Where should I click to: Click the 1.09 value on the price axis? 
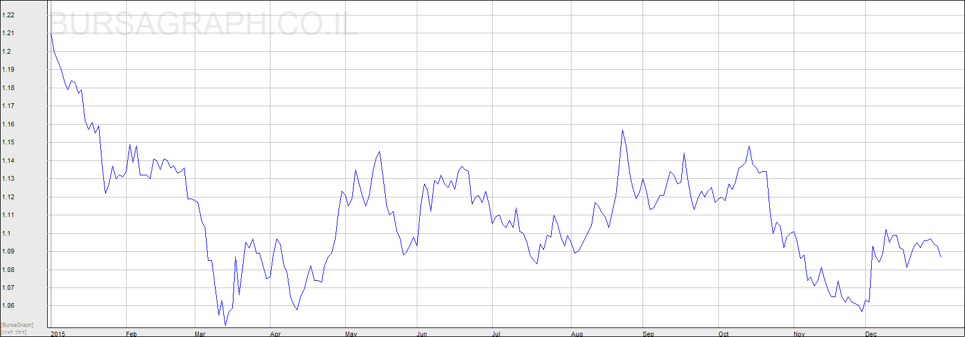(x=8, y=252)
